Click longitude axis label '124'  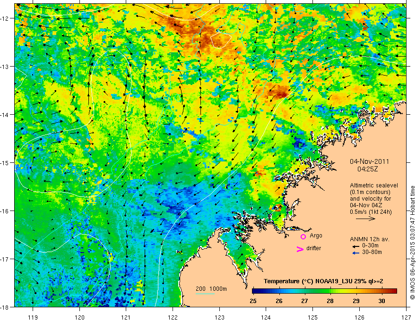tap(266, 317)
